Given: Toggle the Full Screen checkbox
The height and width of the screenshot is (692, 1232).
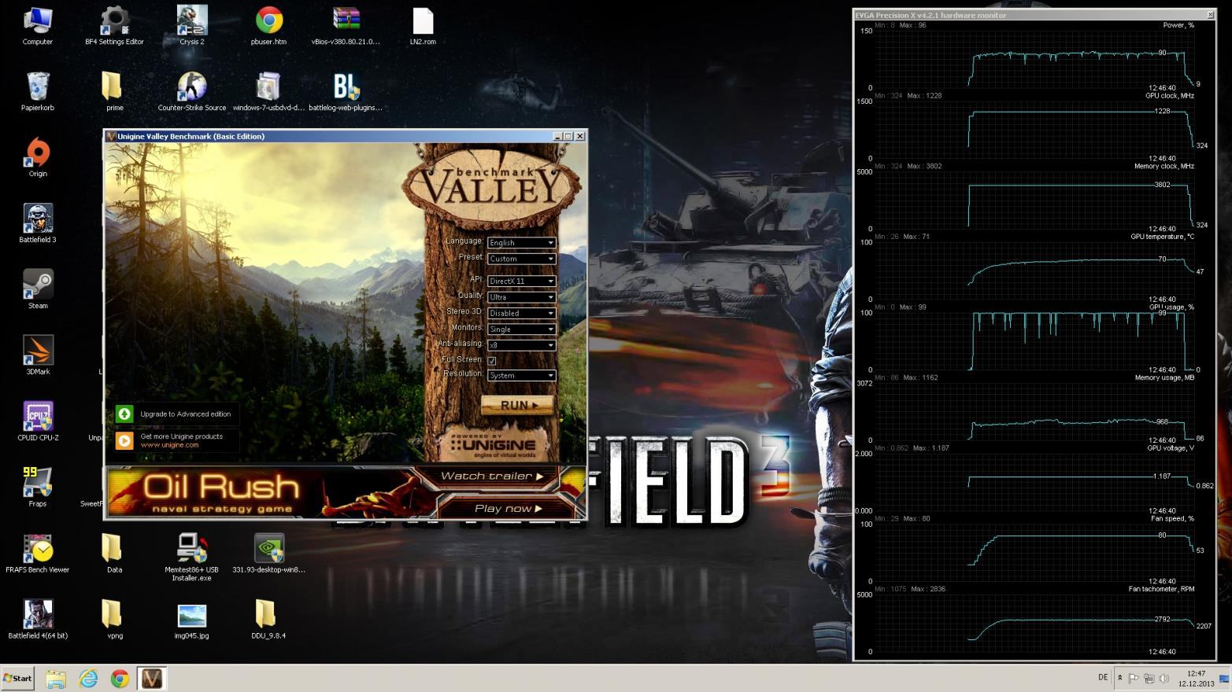Looking at the screenshot, I should click(x=492, y=360).
